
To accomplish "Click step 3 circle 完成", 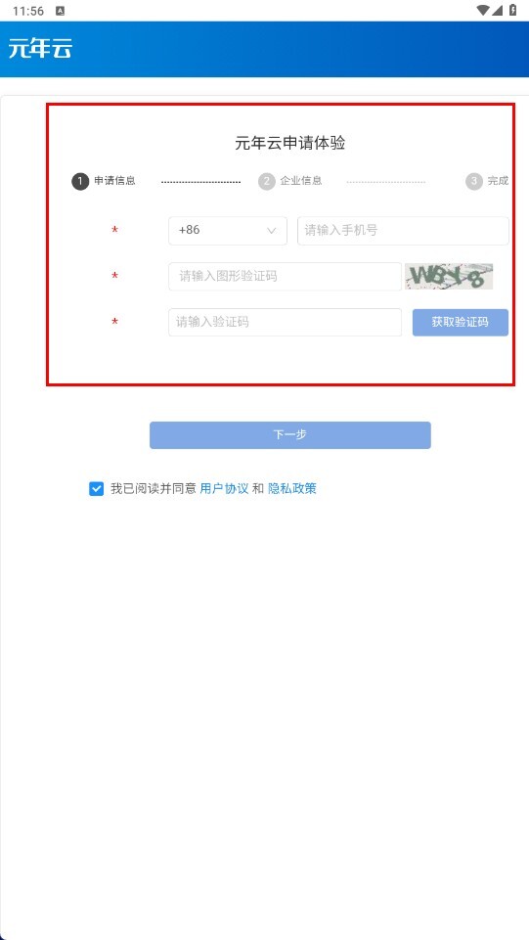I will [x=474, y=181].
